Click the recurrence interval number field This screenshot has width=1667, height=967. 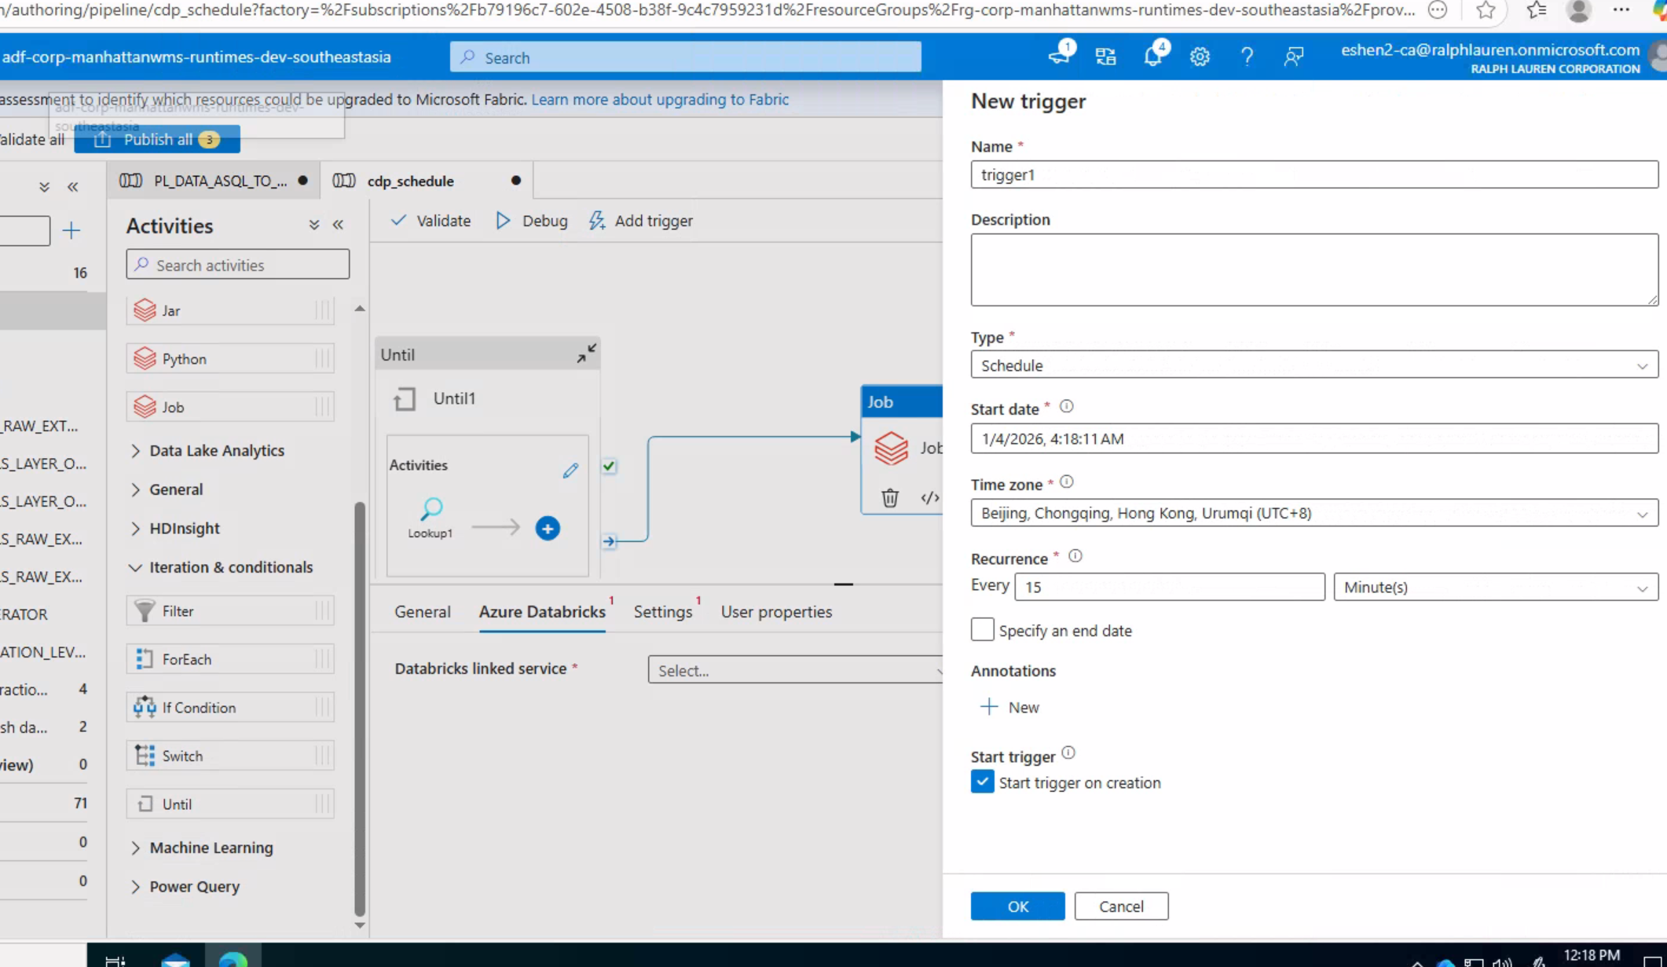[x=1168, y=587]
